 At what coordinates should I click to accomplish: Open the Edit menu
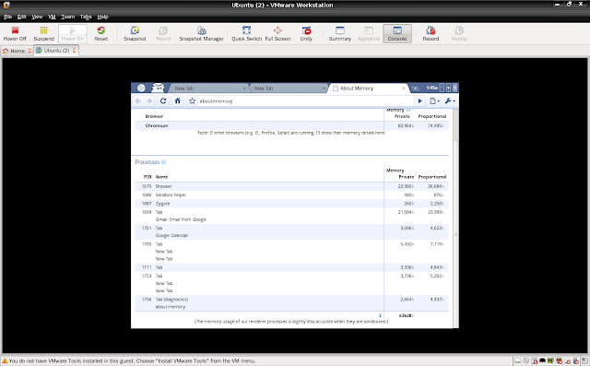(x=22, y=17)
